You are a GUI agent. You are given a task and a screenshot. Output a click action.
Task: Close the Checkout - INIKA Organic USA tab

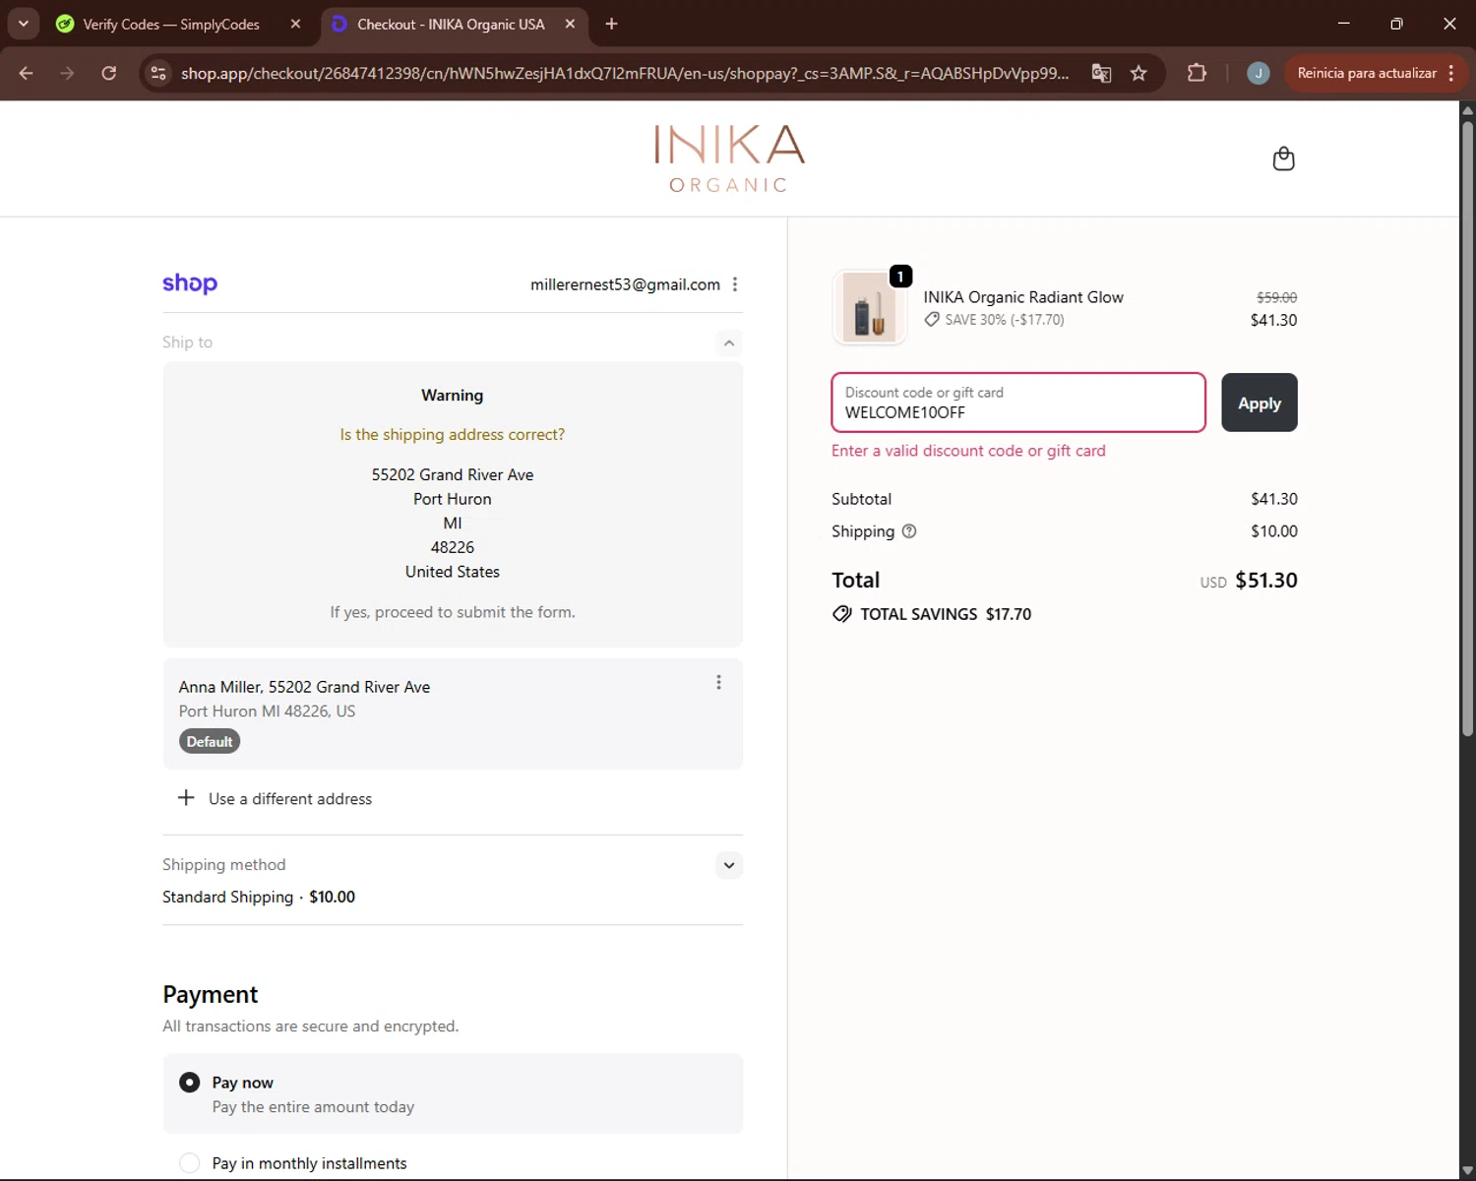(x=570, y=24)
